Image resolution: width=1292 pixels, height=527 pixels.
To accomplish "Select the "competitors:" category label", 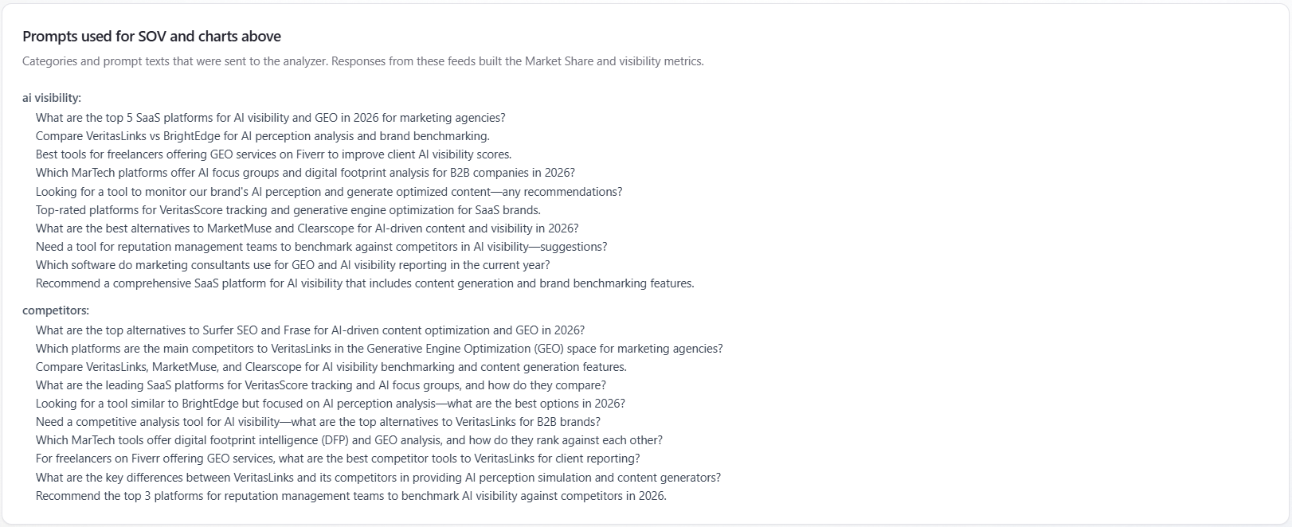I will click(56, 310).
